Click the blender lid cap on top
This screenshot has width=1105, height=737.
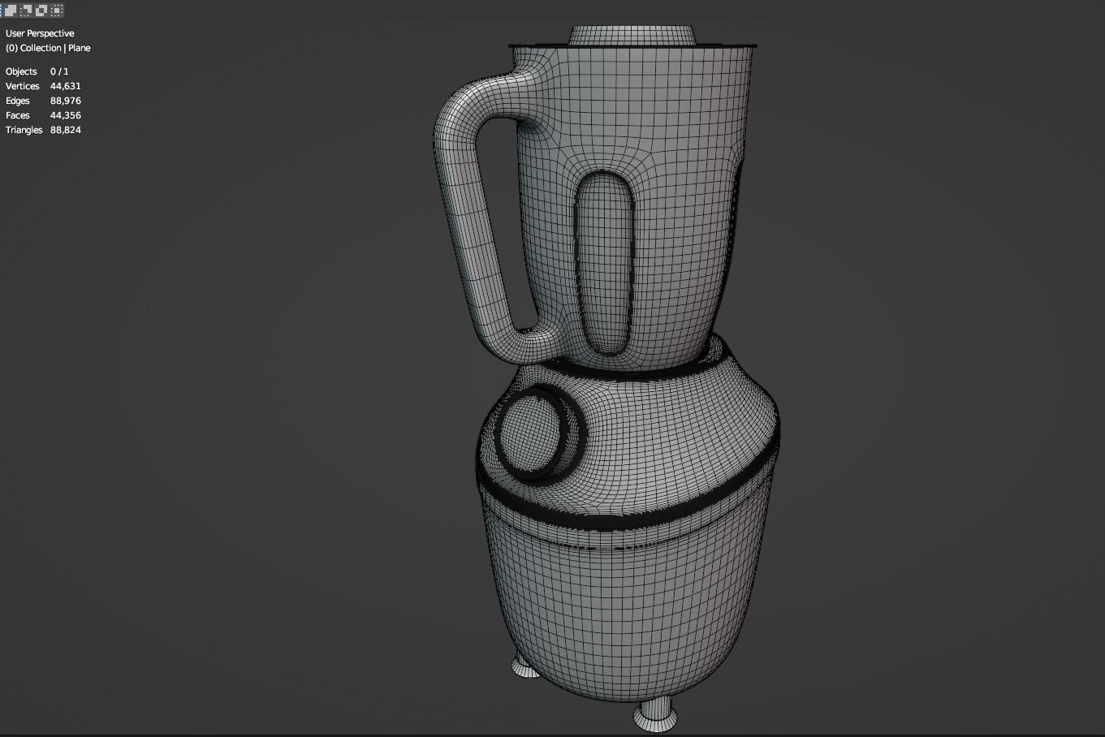coord(632,35)
